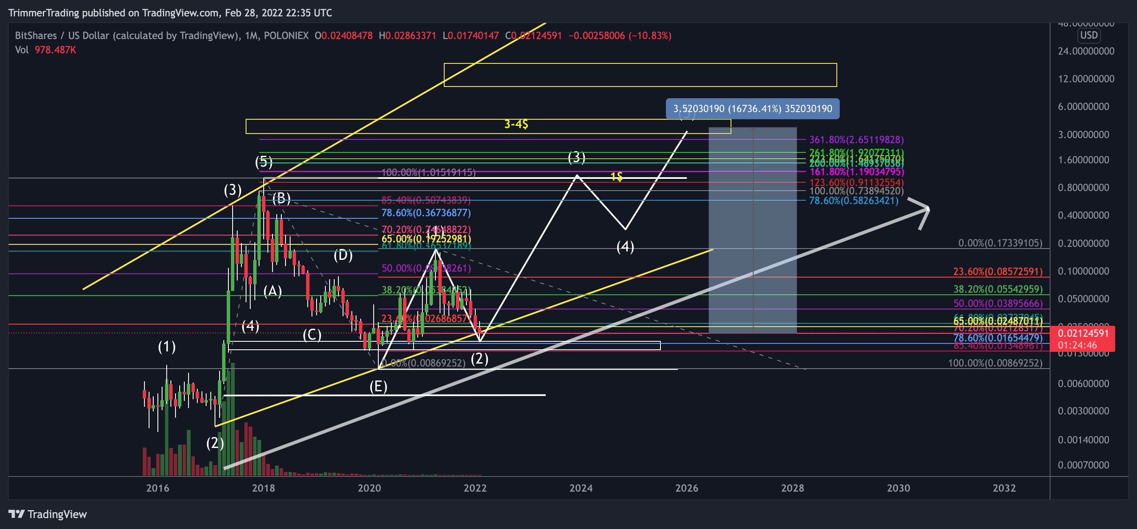Click the 78.60%(0.58263421) Fibonacci label

point(853,201)
